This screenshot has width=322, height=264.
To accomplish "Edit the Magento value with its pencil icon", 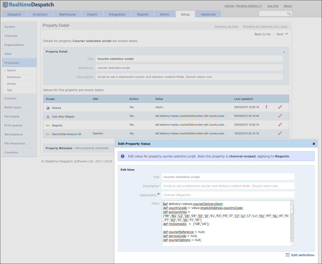I will (280, 124).
